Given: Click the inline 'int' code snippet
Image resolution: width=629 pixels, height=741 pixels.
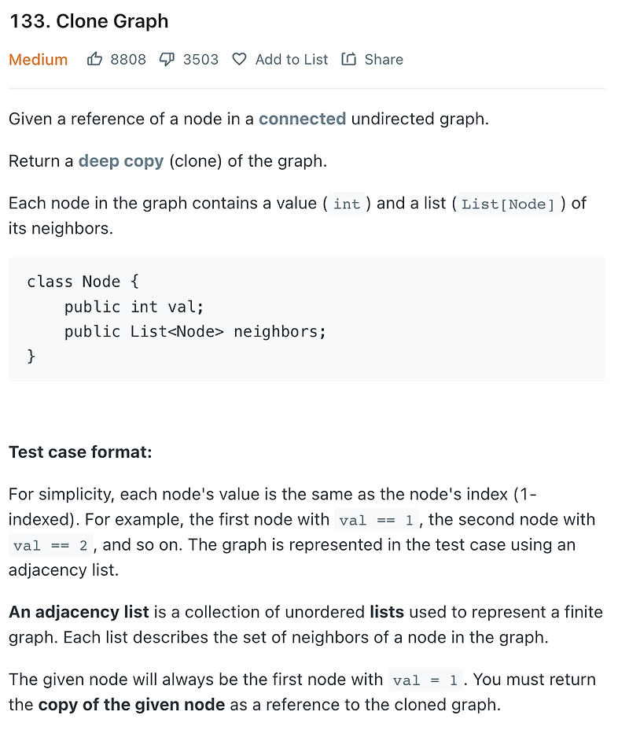Looking at the screenshot, I should (x=347, y=204).
